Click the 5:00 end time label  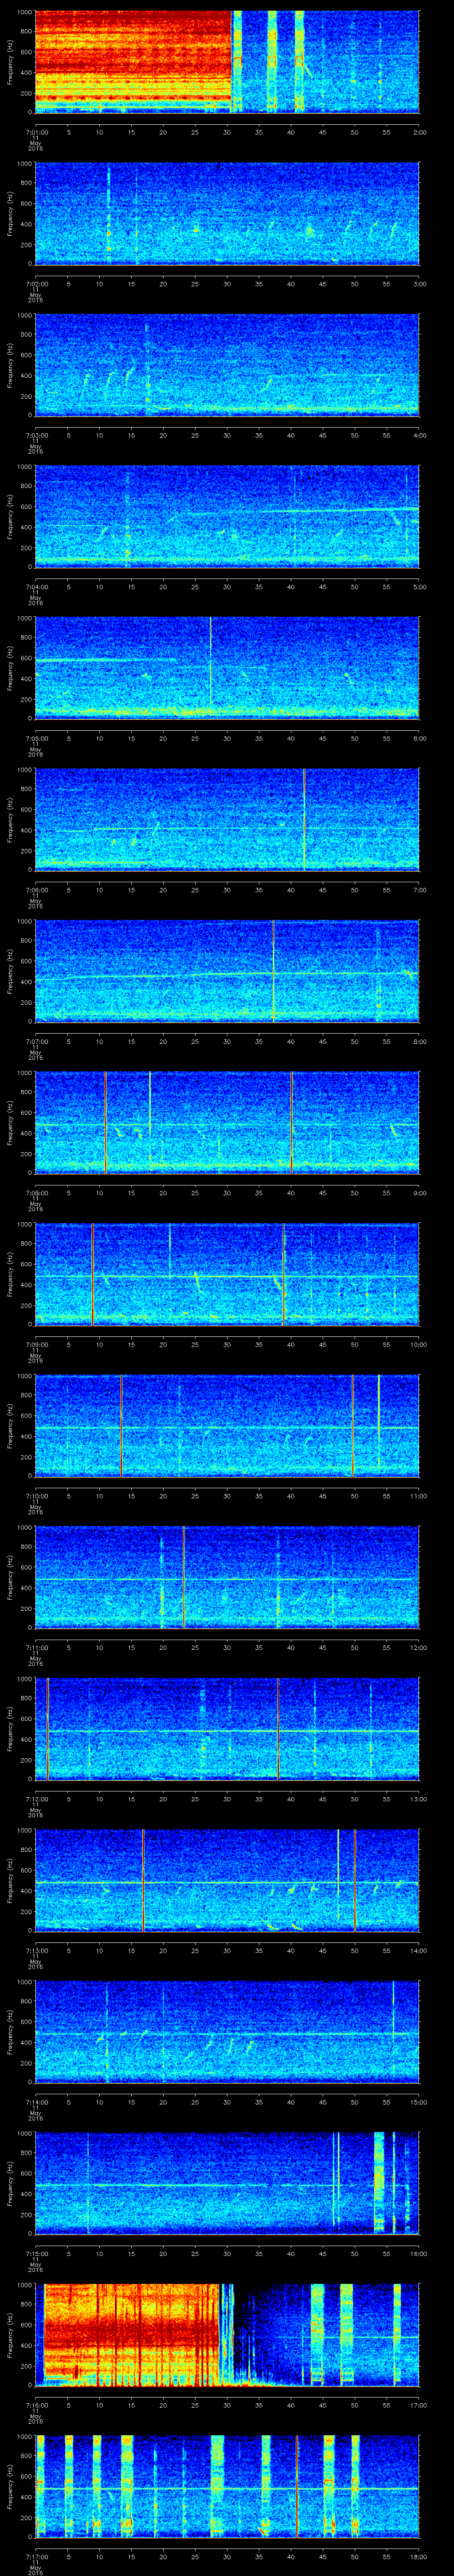[x=419, y=587]
